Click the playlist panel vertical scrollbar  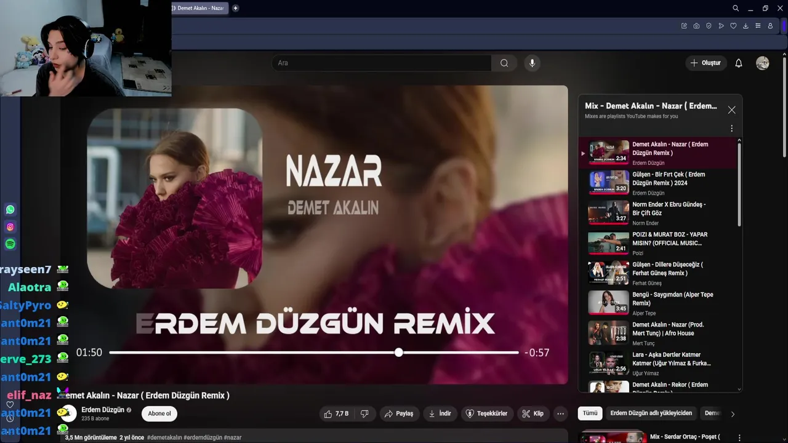pos(739,185)
